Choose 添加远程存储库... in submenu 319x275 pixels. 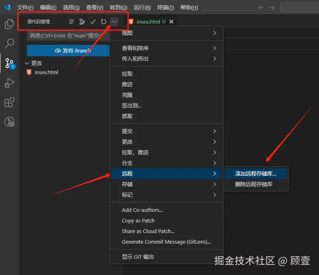(256, 174)
